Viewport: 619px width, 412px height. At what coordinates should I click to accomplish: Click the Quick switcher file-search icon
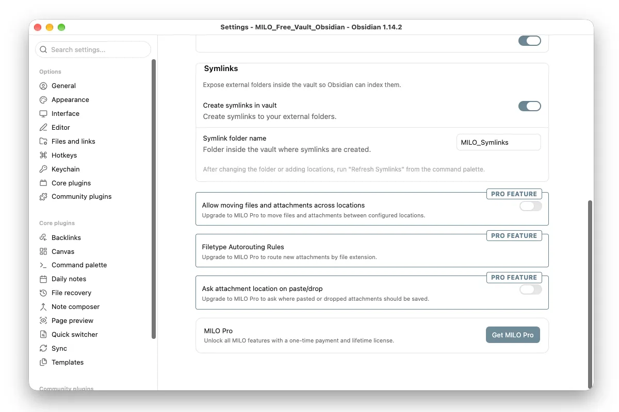pos(43,335)
